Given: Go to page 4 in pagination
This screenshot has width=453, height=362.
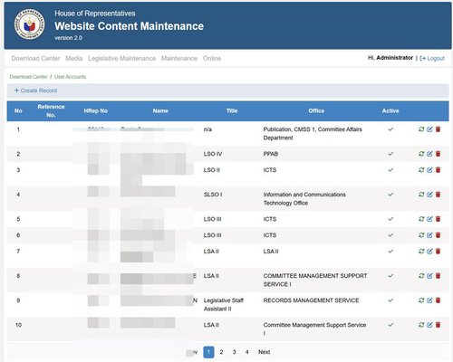Looking at the screenshot, I should pyautogui.click(x=247, y=352).
